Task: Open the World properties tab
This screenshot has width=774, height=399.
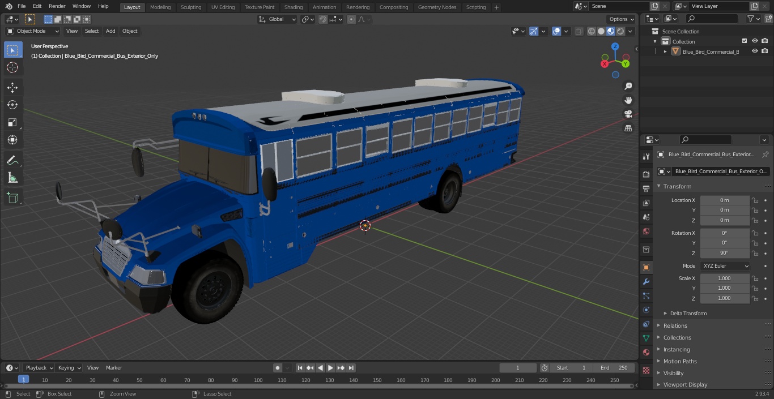Action: 646,231
